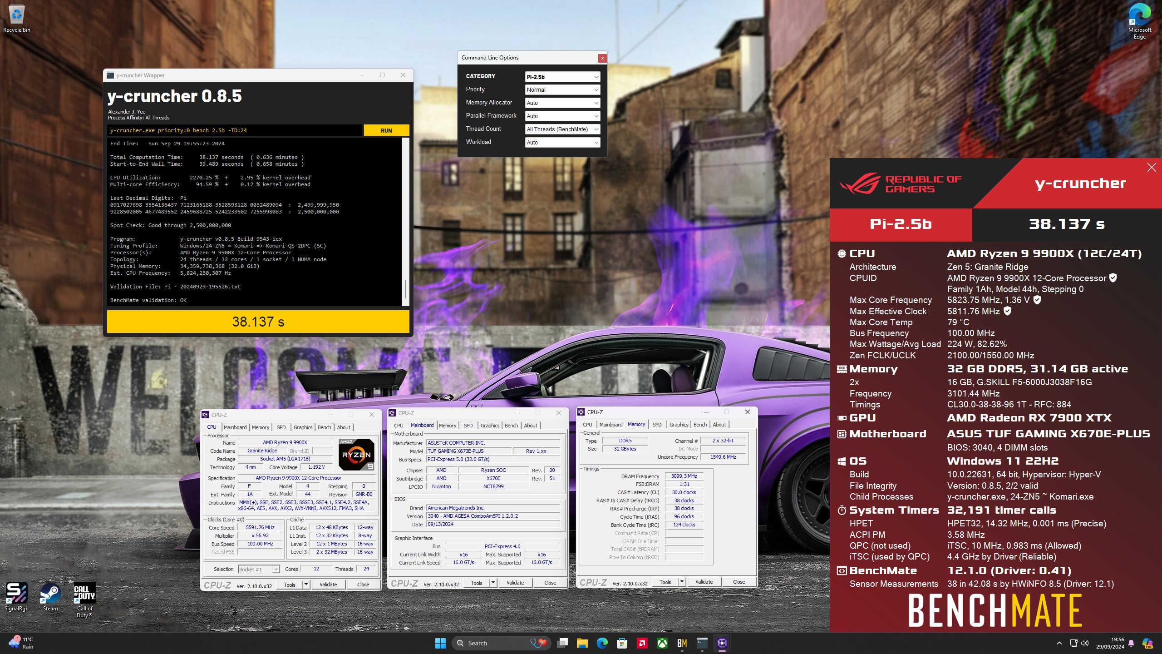Screen dimensions: 1162x654
Task: Click DRAM Frequency value 3099.3 MHz
Action: tap(684, 476)
